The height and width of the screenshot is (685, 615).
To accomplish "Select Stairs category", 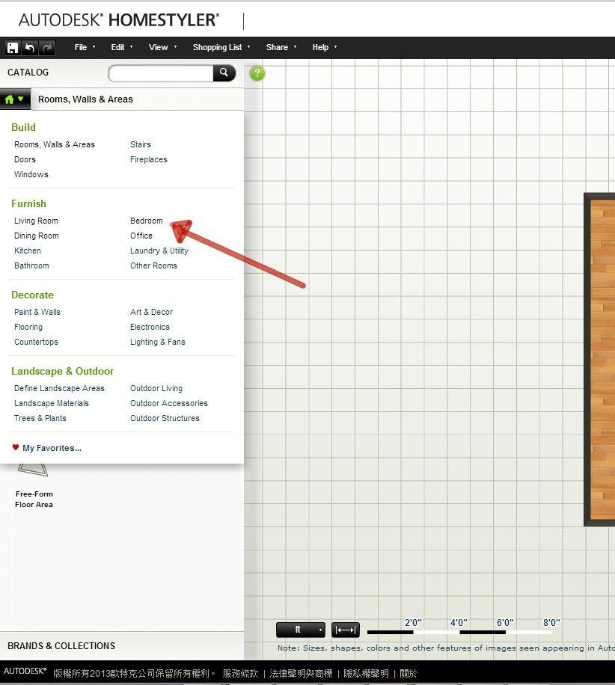I will pyautogui.click(x=141, y=144).
